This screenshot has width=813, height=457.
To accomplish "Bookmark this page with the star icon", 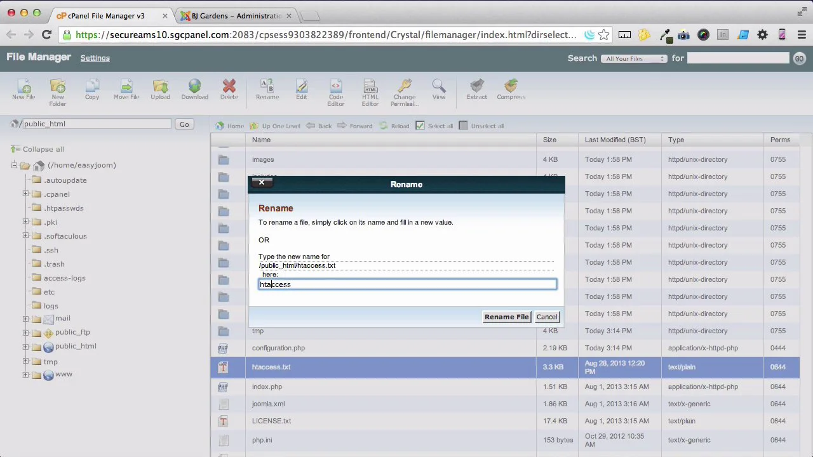I will (x=604, y=35).
